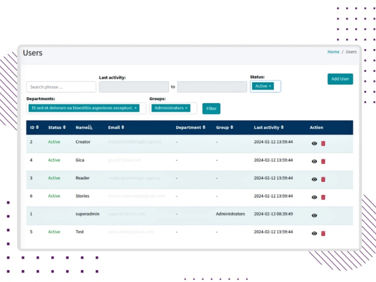The height and width of the screenshot is (282, 376).
Task: Click the Users breadcrumb text
Action: [x=351, y=52]
